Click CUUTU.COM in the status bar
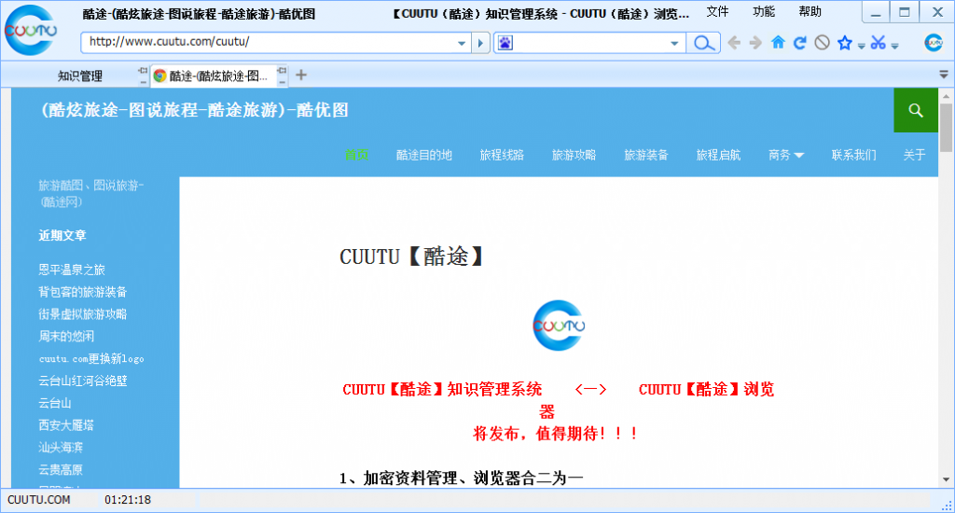Screen dimensions: 955x513 pos(39,500)
